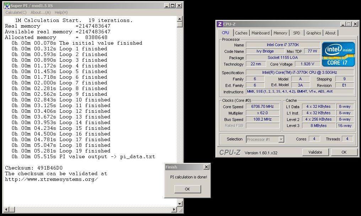Viewport: 361px width, 216px height.
Task: Click the Super PI vertical scrollbar thumb
Action: 180,24
